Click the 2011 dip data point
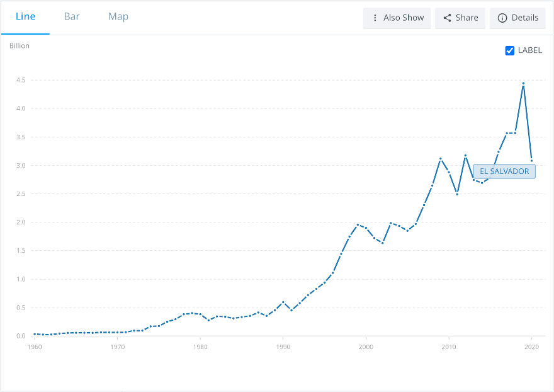Viewport: 554px width, 392px height. [x=457, y=194]
